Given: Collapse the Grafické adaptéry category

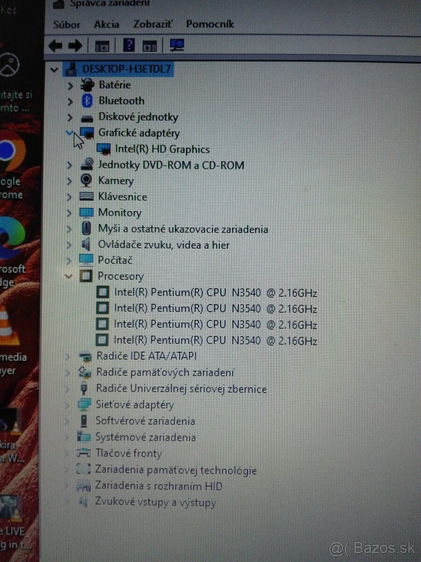Looking at the screenshot, I should coord(70,133).
